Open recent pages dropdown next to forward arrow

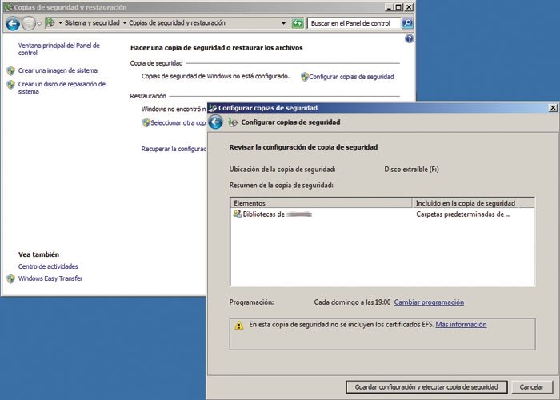(39, 23)
